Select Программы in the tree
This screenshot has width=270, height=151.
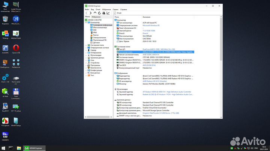tap(94, 65)
